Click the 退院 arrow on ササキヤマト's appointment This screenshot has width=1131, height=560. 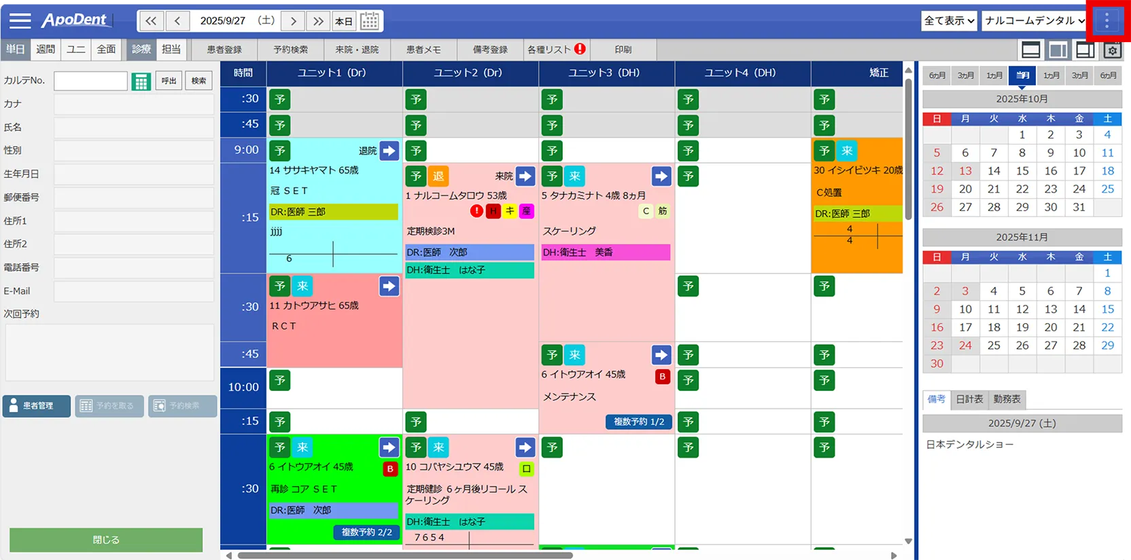pyautogui.click(x=389, y=151)
